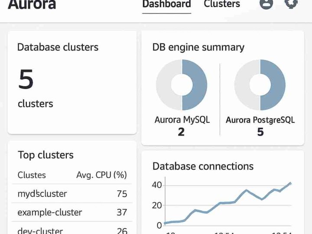Open the mydbcluster row
312x234 pixels.
point(42,194)
